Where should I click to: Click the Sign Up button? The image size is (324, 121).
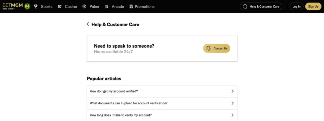(x=313, y=6)
